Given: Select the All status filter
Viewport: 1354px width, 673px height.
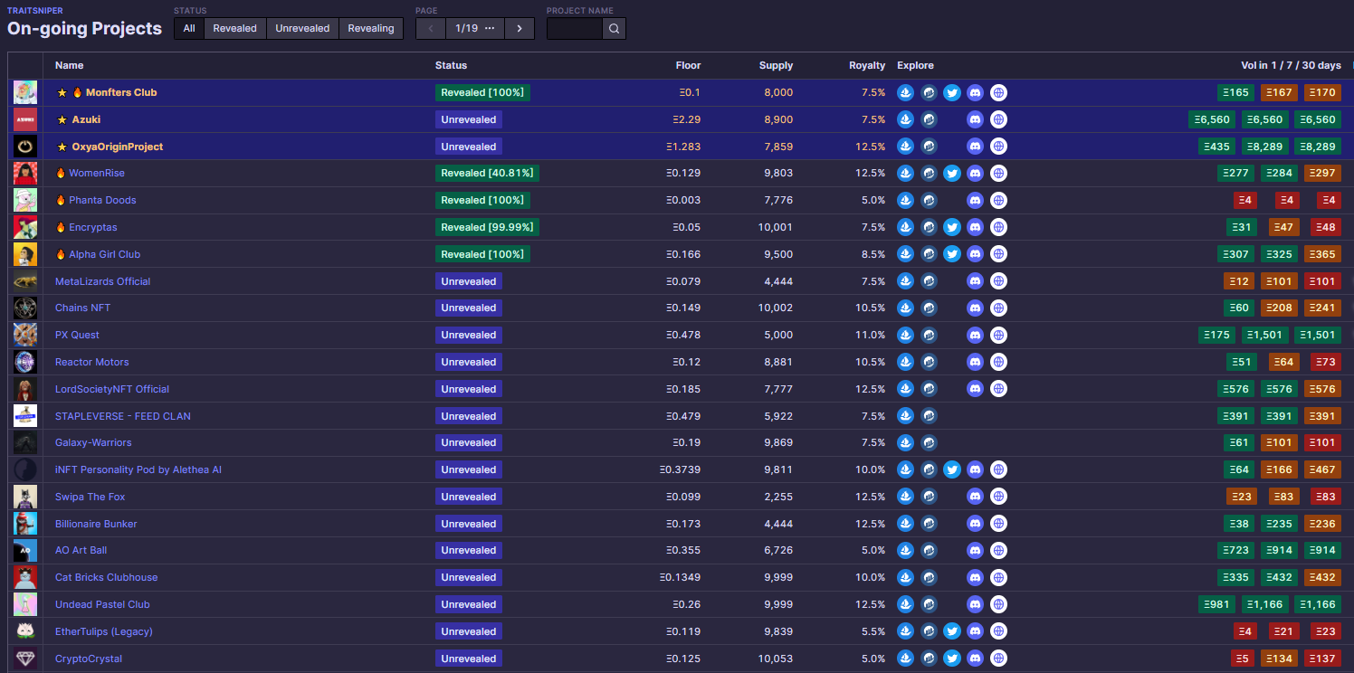Looking at the screenshot, I should (189, 28).
